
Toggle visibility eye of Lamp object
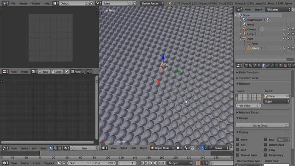tap(284, 34)
